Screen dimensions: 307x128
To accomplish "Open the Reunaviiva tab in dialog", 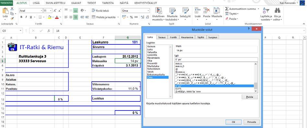I will [187, 37].
